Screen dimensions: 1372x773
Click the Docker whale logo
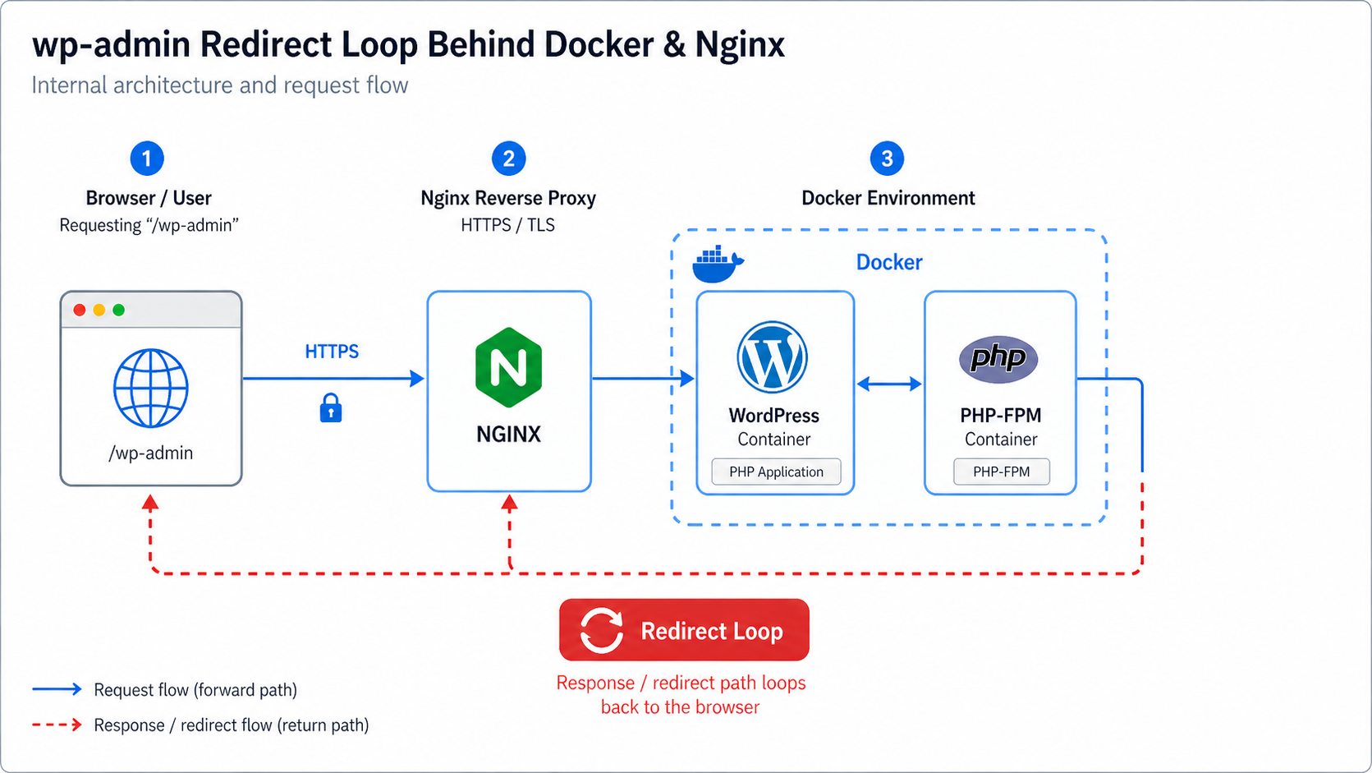pyautogui.click(x=718, y=264)
